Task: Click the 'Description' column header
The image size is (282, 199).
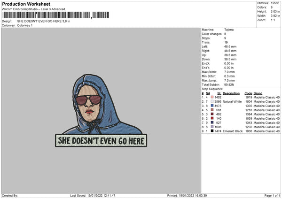Action: coord(231,93)
